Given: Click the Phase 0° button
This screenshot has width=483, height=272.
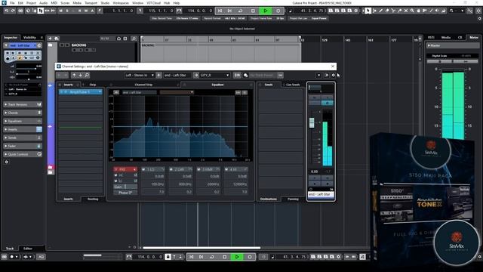Looking at the screenshot, I should 125,193.
